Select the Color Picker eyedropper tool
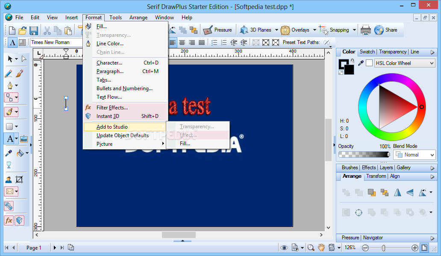 [x=9, y=153]
